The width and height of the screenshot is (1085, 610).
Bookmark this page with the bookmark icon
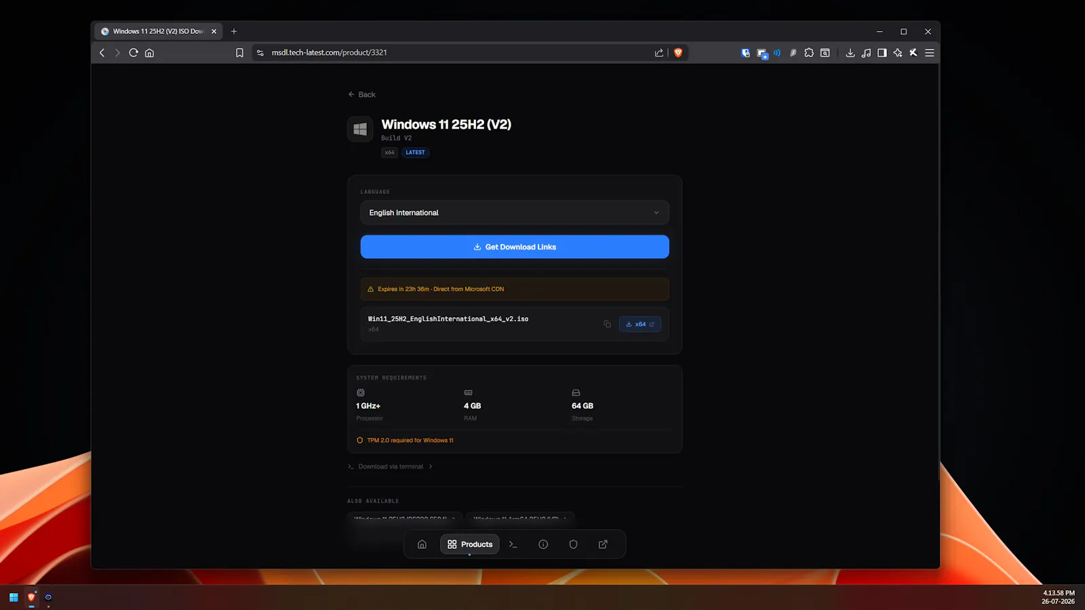click(239, 53)
